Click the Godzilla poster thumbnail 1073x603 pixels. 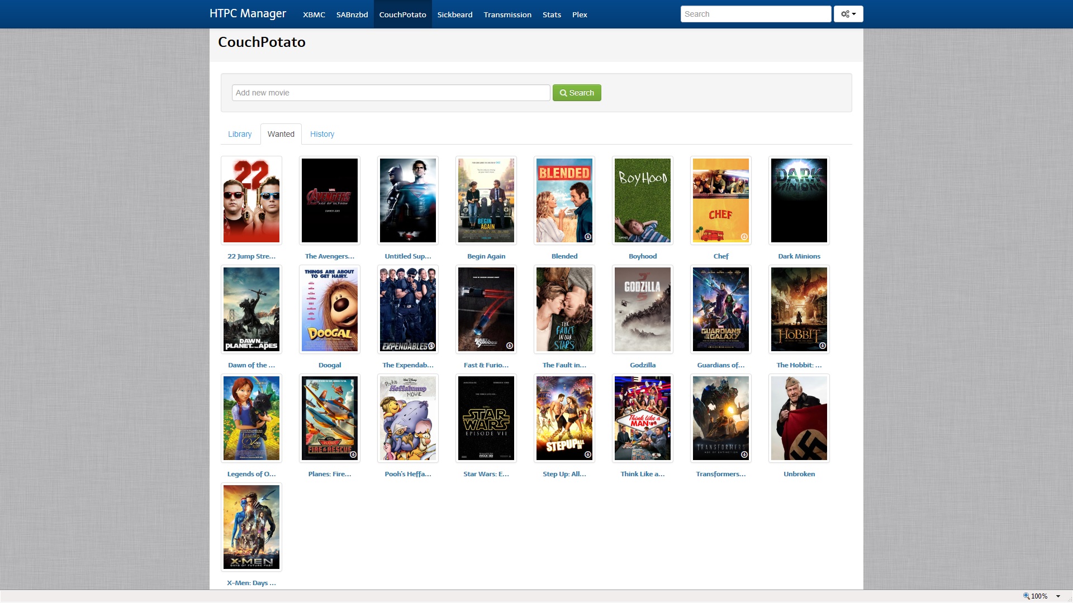click(x=643, y=309)
